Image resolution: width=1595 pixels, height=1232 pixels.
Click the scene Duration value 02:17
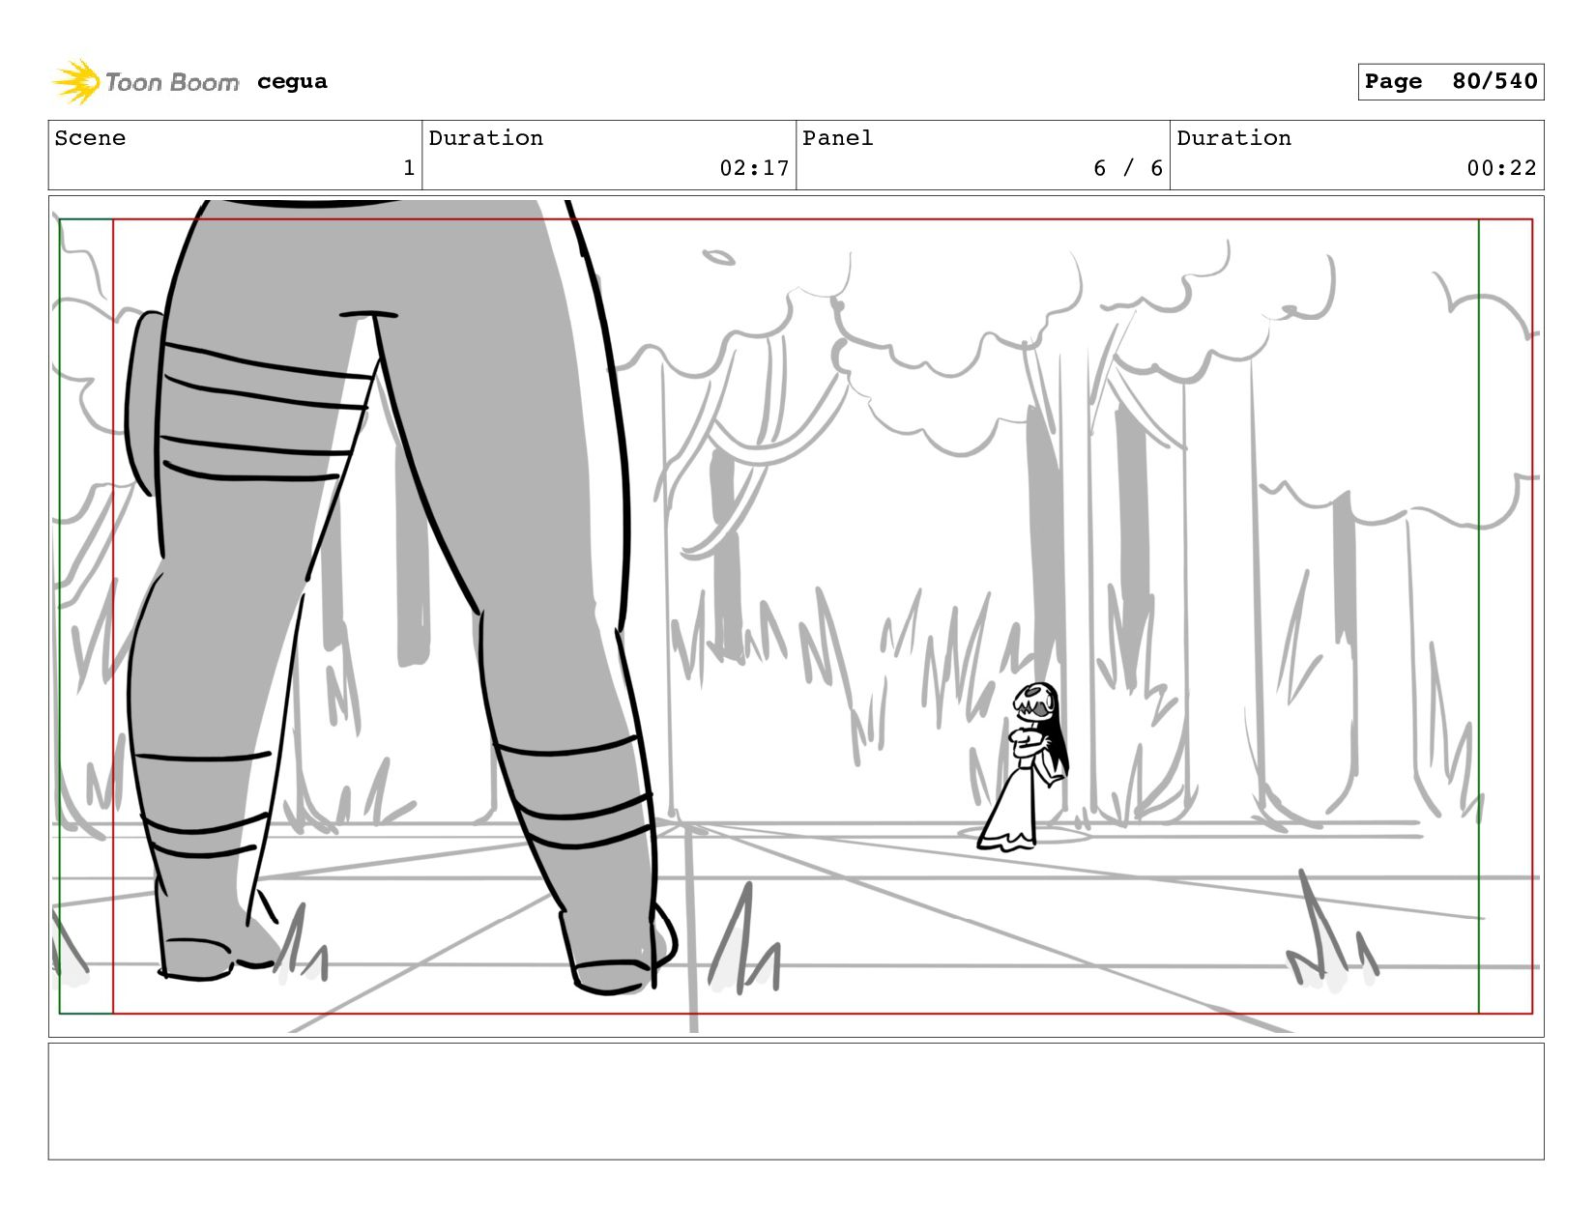click(754, 168)
